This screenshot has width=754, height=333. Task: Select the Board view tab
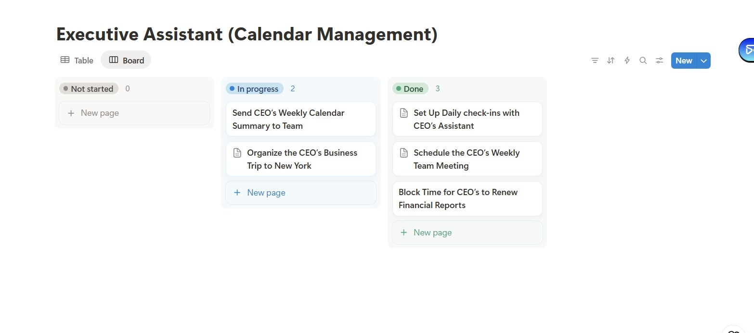[x=126, y=60]
